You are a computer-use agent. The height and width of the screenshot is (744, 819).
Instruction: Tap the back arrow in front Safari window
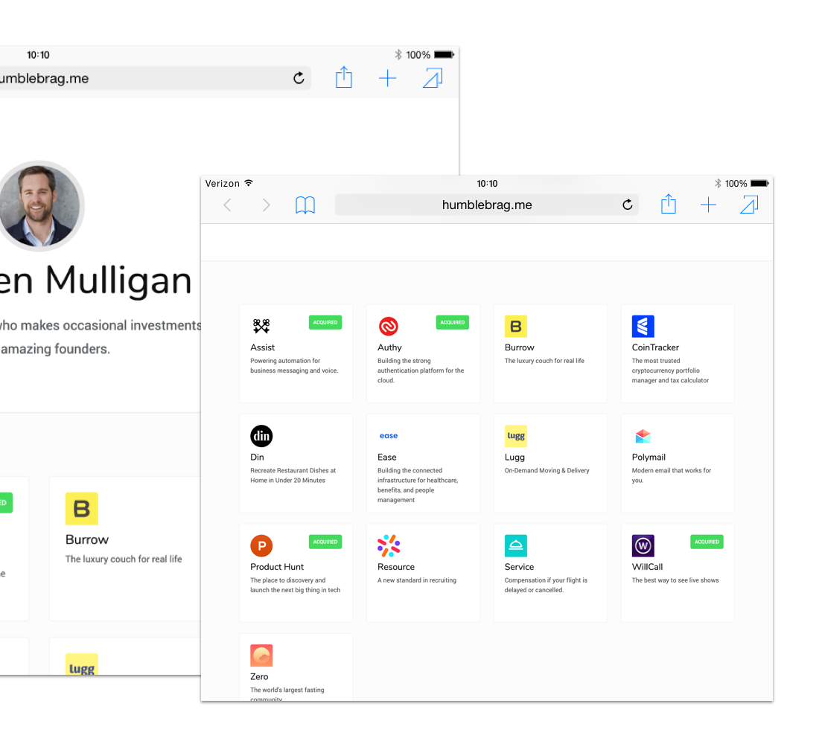click(x=227, y=205)
